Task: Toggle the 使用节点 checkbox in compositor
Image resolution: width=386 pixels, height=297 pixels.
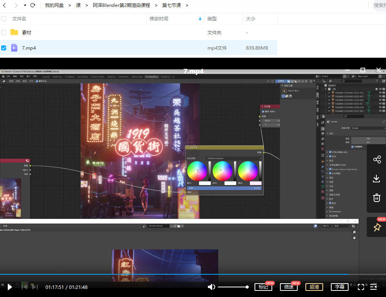Action: tap(37, 81)
